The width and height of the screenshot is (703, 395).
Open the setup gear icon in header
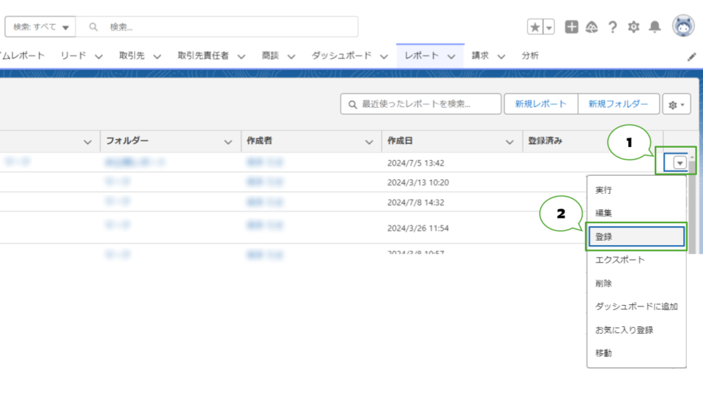(633, 27)
